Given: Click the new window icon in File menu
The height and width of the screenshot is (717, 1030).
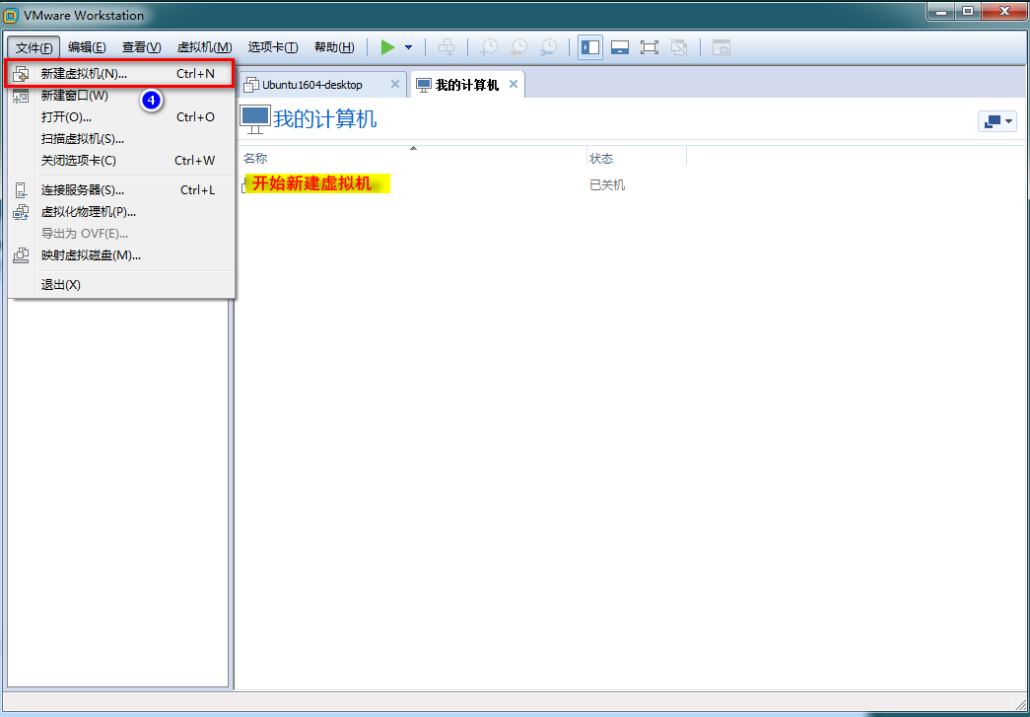Looking at the screenshot, I should tap(21, 96).
